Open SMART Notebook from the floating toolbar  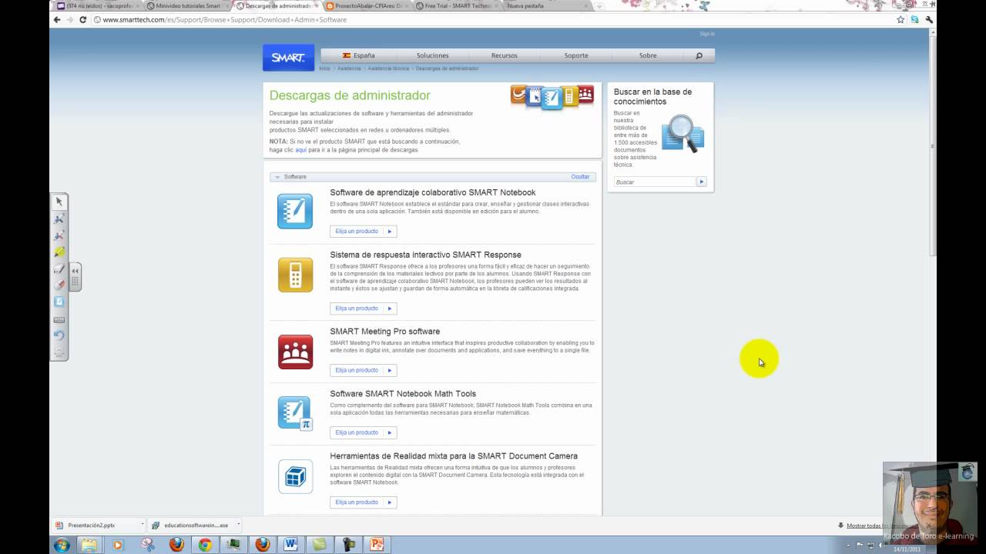pyautogui.click(x=59, y=302)
